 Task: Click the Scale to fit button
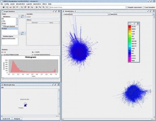tap(6, 118)
